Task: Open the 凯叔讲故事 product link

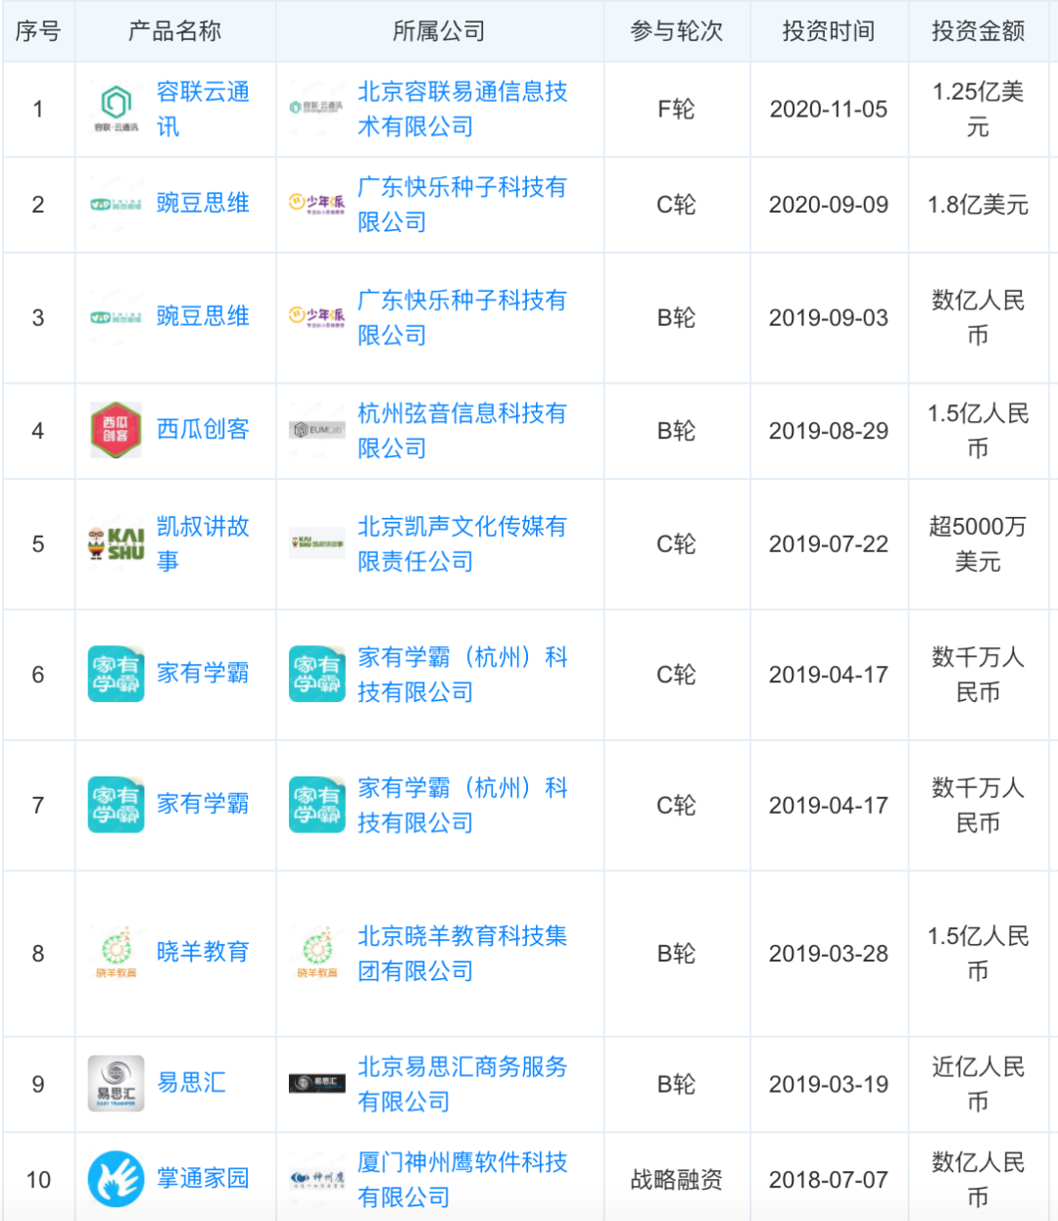Action: click(x=203, y=543)
